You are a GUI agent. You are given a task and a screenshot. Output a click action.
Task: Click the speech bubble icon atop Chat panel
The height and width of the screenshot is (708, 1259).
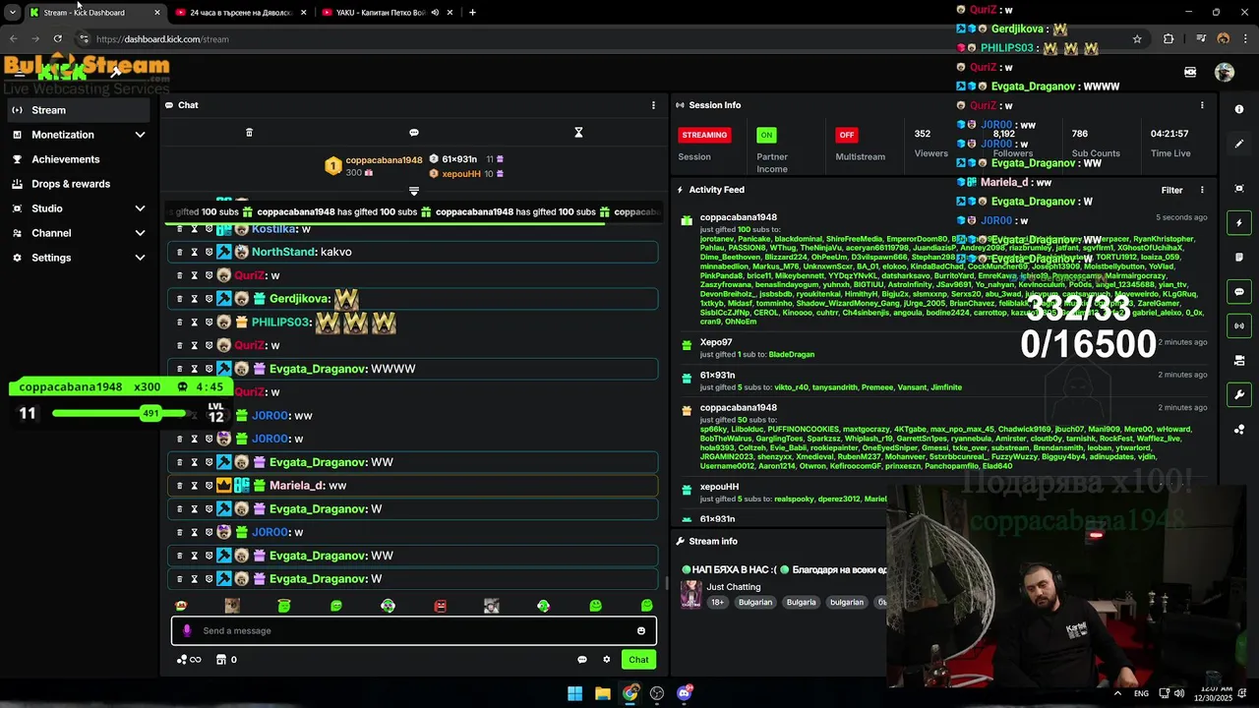click(414, 133)
